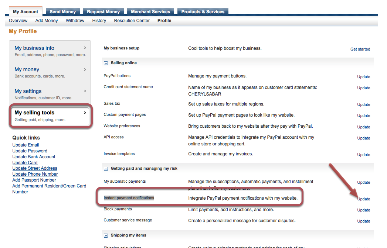
Task: Click 'Cool tools to help boost my business.' text
Action: pos(225,48)
